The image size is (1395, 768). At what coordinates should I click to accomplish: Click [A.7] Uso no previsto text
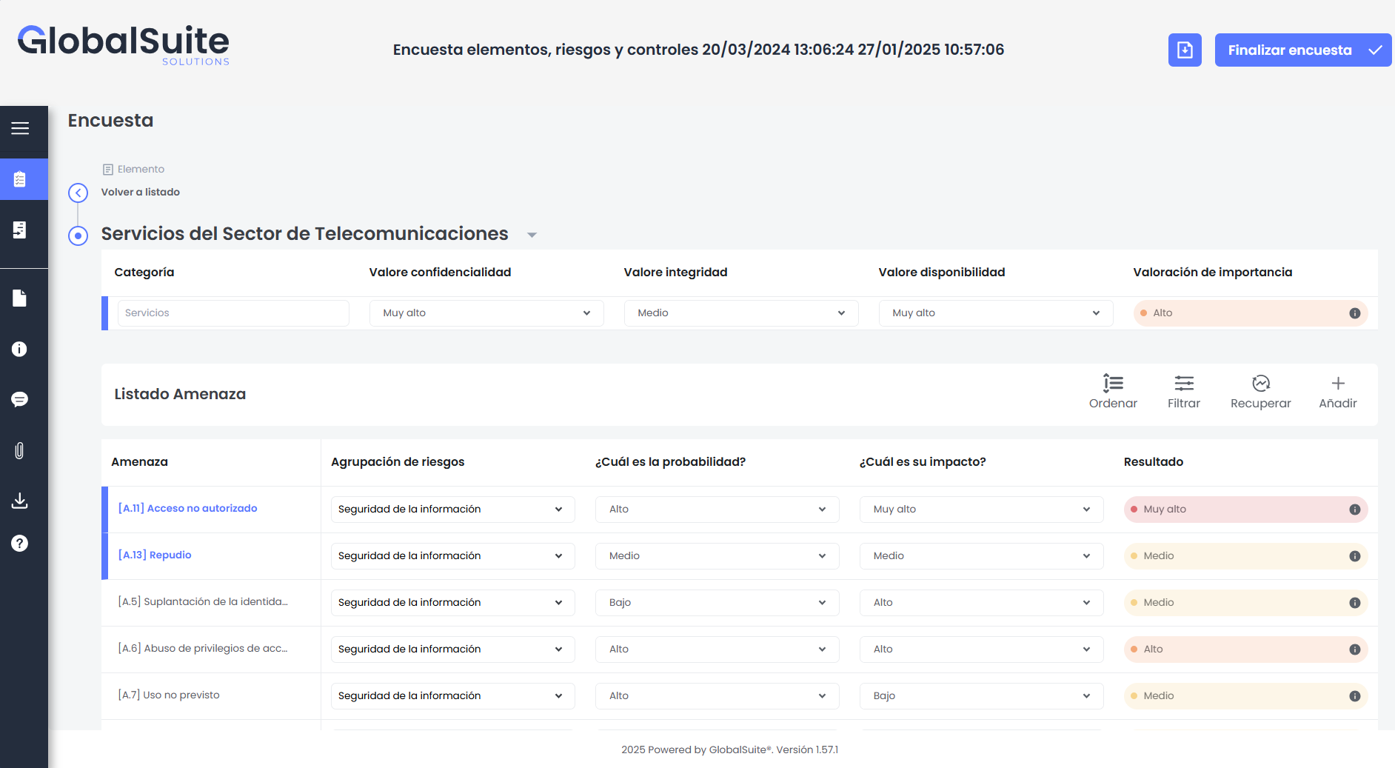169,695
